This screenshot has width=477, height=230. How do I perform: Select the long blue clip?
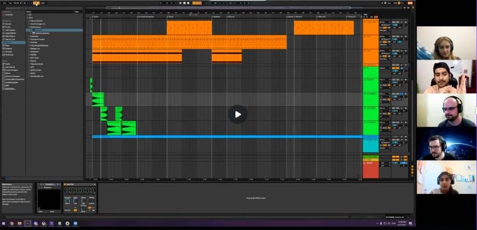(x=227, y=136)
